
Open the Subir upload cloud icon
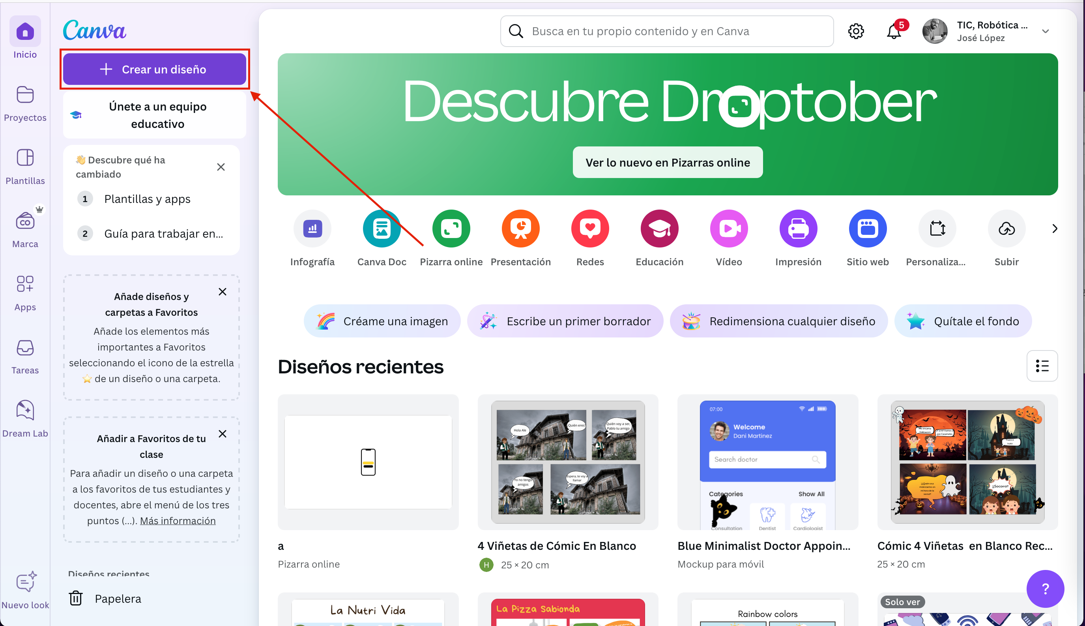pos(1006,229)
